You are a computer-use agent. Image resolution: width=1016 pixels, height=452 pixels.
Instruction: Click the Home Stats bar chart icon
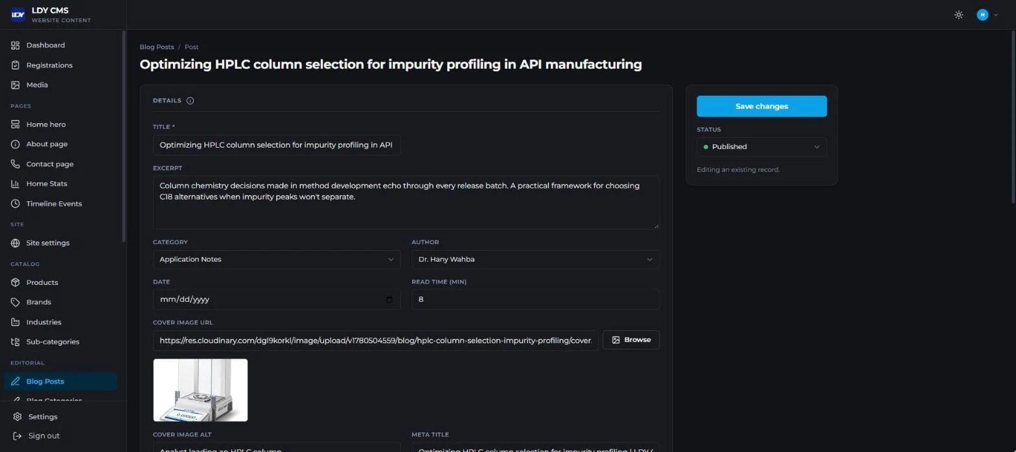coord(16,184)
